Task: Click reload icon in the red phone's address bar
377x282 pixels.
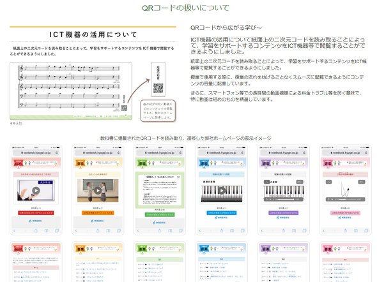Action: coord(56,152)
